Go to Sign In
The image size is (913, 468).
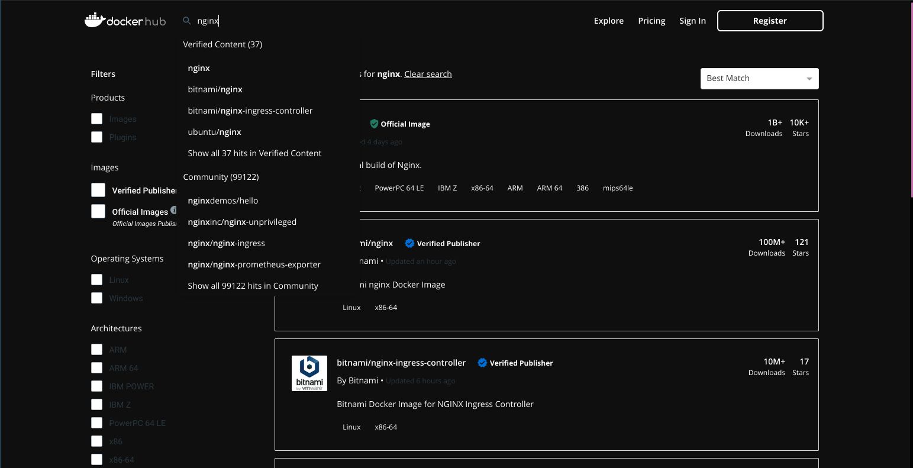point(692,21)
